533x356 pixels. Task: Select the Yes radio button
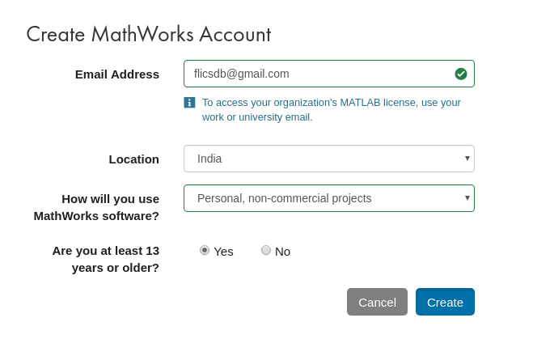coord(205,250)
